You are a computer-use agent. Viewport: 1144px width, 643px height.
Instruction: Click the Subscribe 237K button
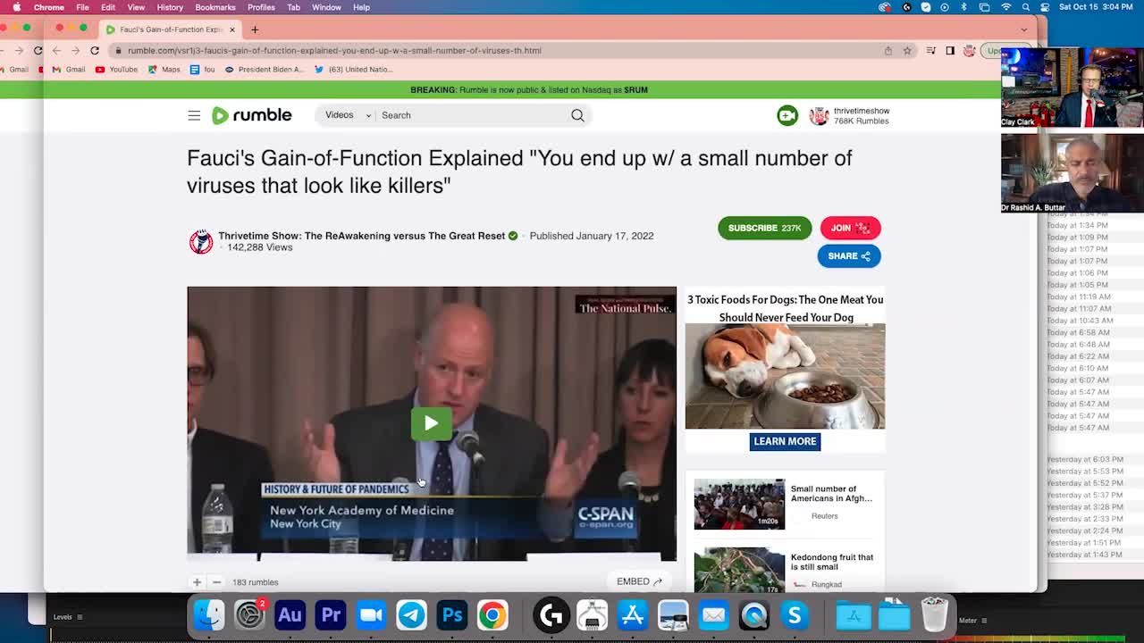(764, 228)
